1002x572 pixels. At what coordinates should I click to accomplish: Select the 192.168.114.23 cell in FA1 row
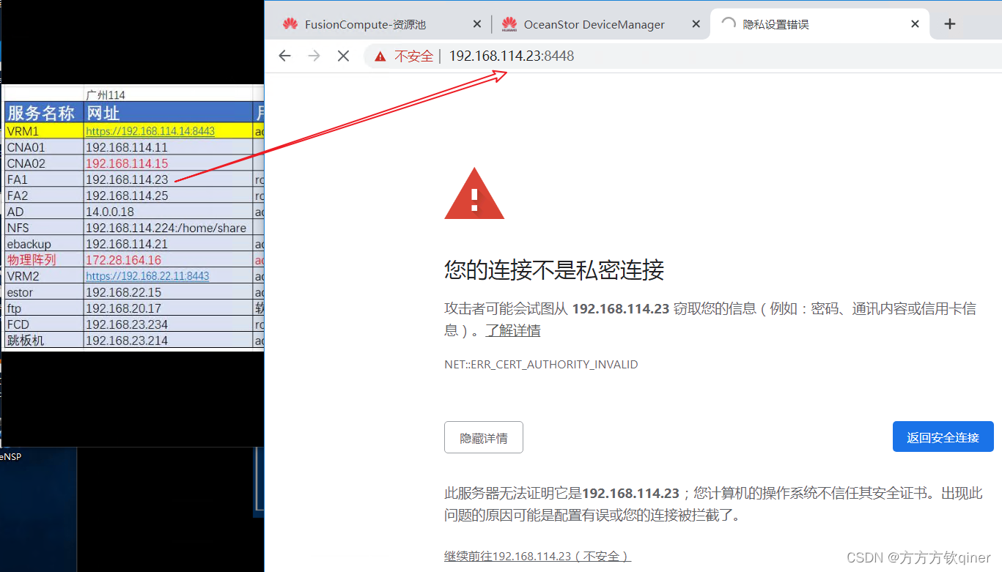coord(168,179)
